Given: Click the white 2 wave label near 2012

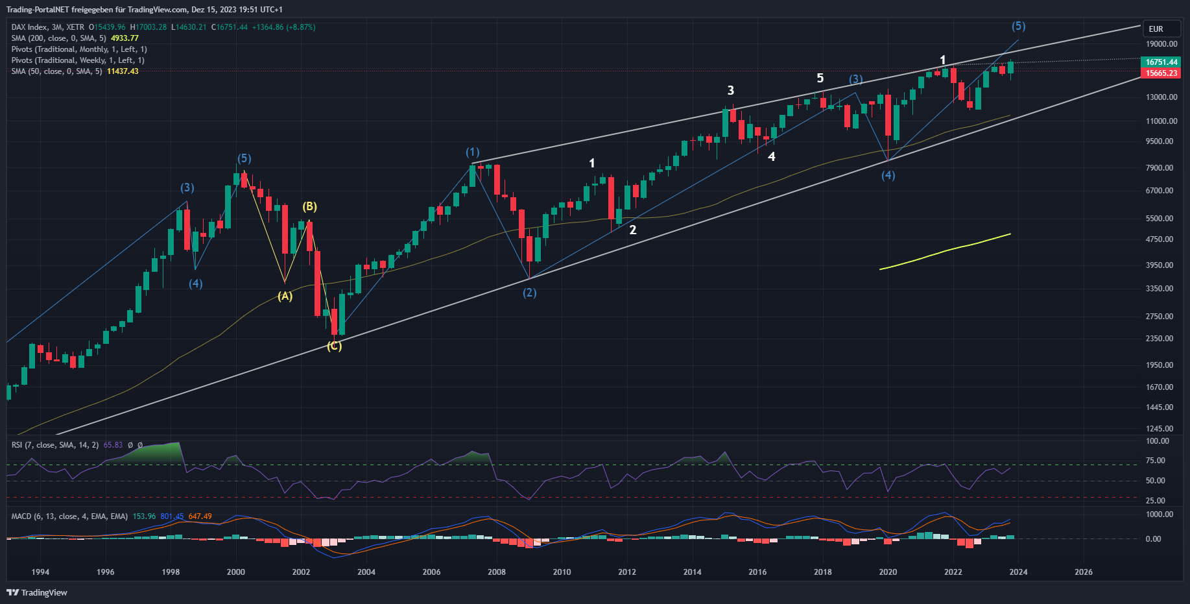Looking at the screenshot, I should click(633, 230).
